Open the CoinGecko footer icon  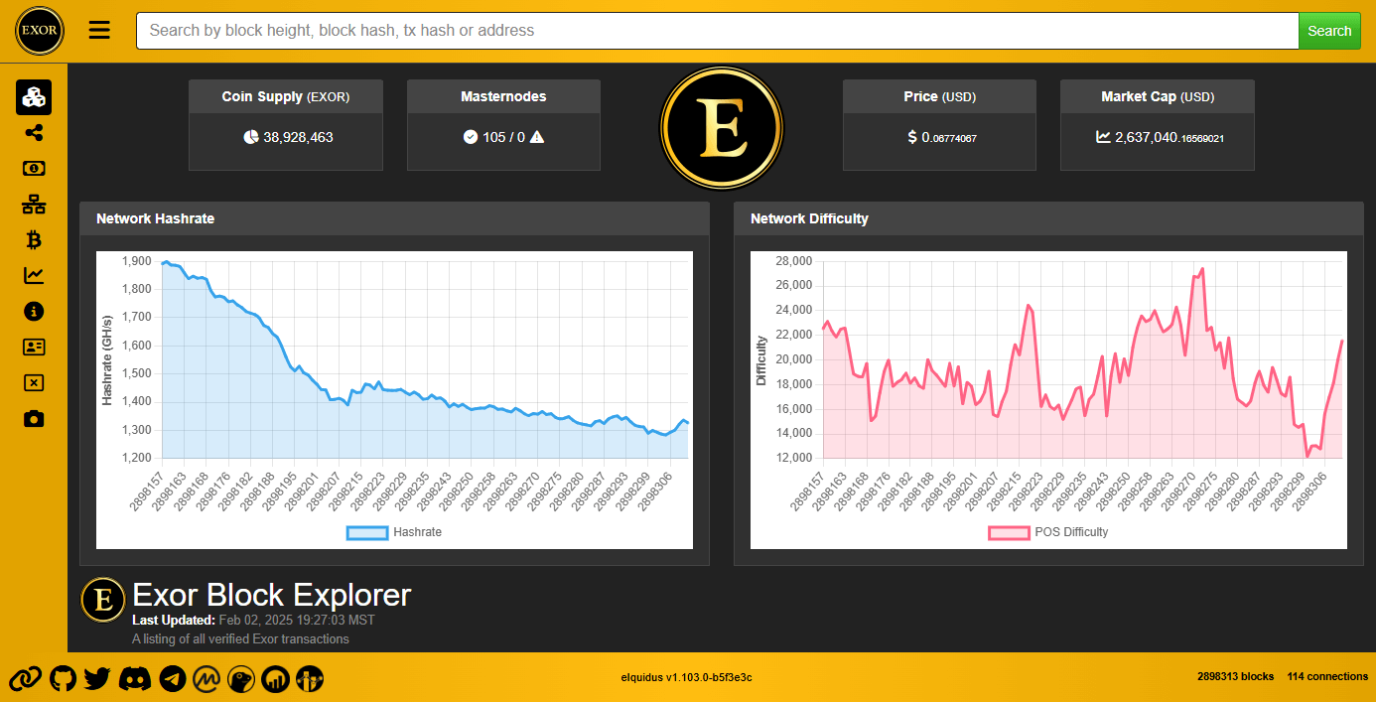pyautogui.click(x=240, y=679)
